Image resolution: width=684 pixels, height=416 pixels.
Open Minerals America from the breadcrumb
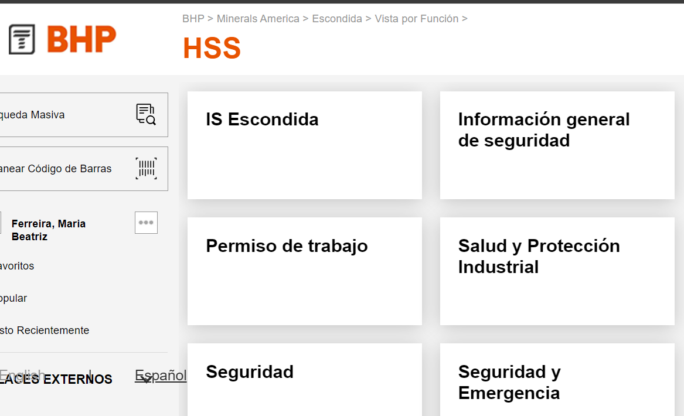point(258,19)
